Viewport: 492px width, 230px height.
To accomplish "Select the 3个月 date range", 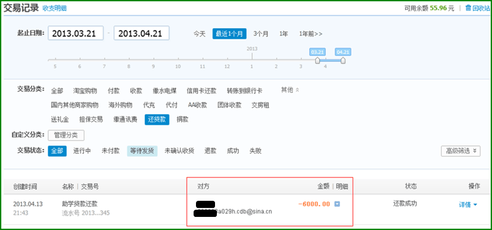I will pyautogui.click(x=261, y=34).
